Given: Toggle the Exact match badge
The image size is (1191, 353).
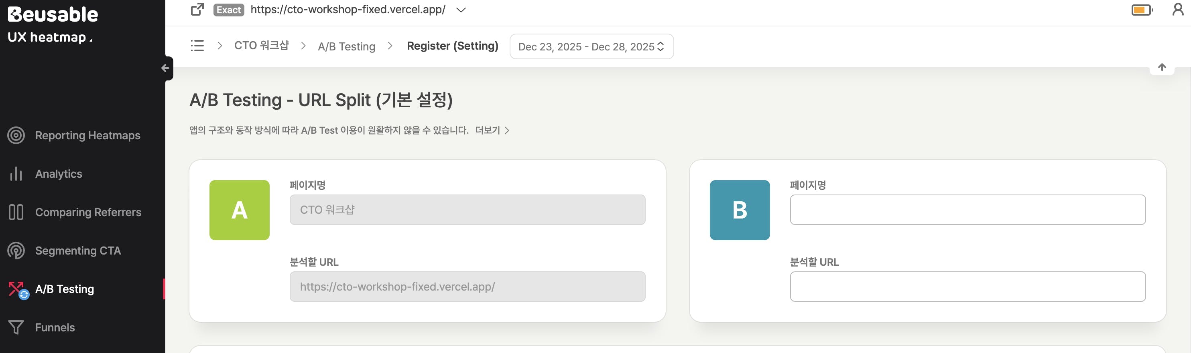Looking at the screenshot, I should [x=228, y=10].
